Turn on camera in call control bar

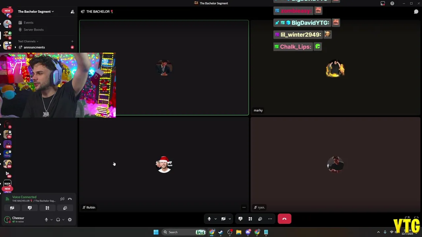pos(223,219)
